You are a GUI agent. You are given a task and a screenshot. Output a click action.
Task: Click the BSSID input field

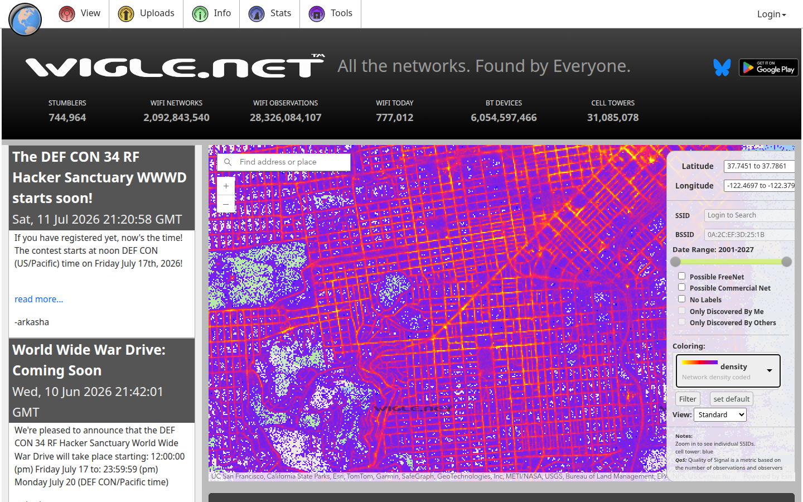pos(749,235)
